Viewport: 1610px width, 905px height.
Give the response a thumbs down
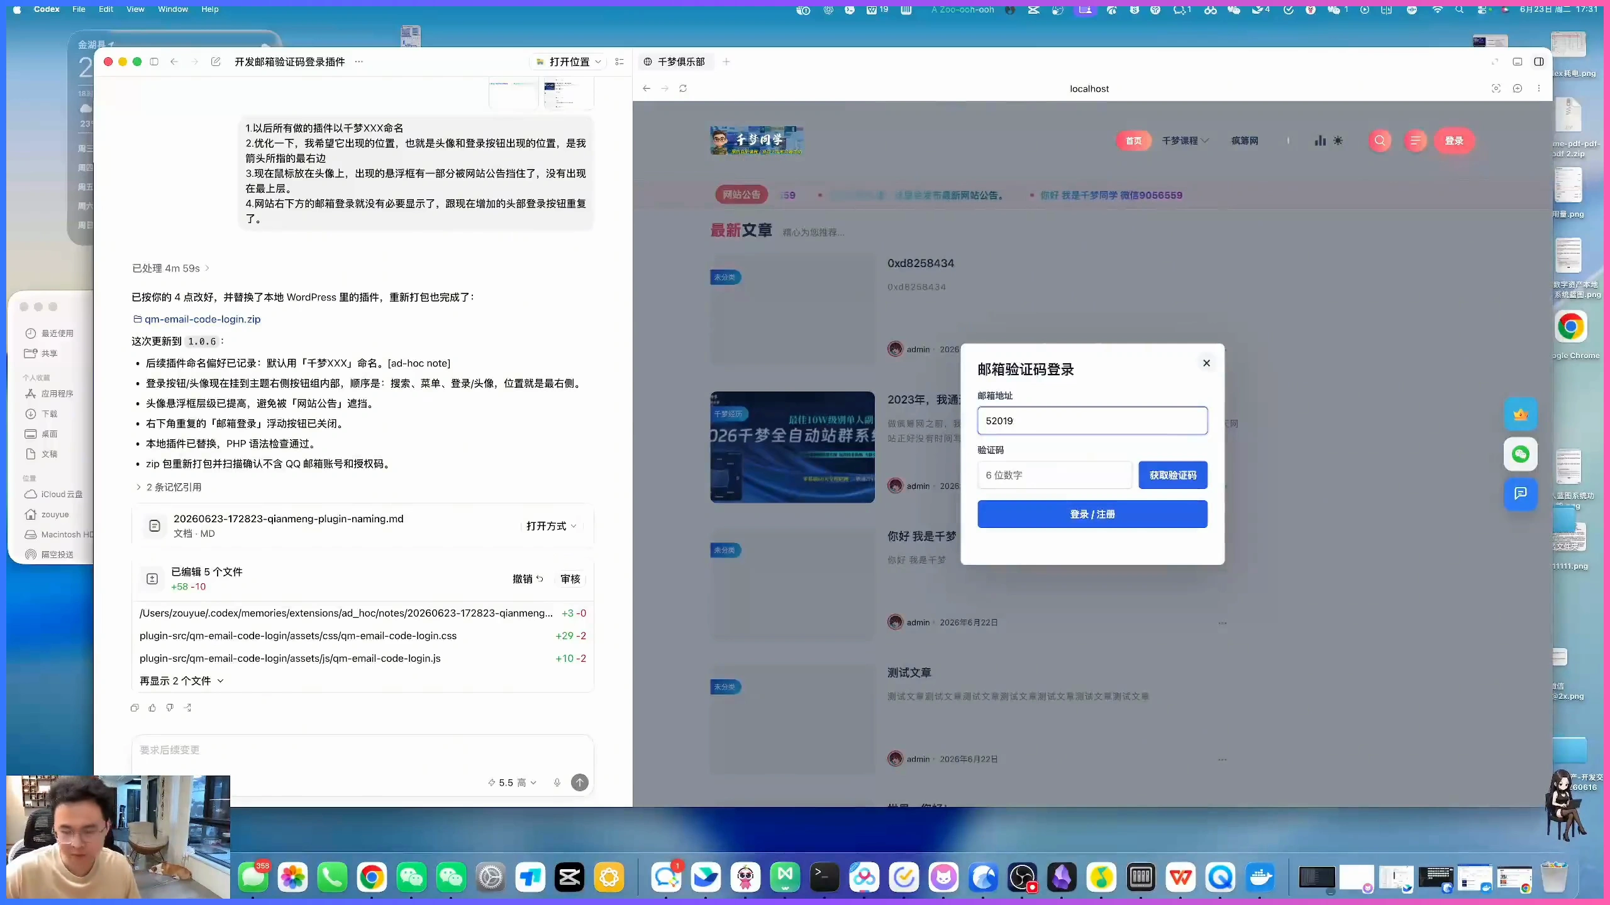coord(170,708)
